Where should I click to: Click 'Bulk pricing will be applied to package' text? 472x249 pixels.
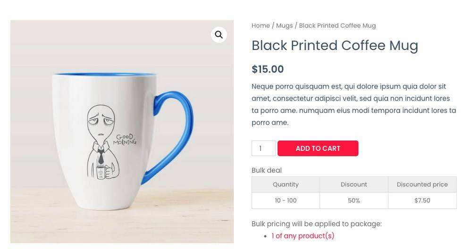tap(316, 224)
